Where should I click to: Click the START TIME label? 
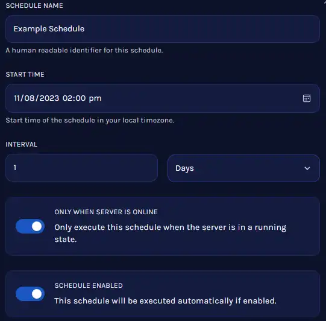[x=25, y=74]
